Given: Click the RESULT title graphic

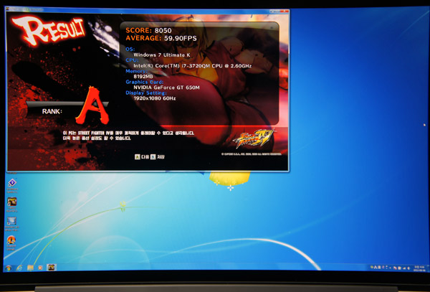Looking at the screenshot, I should (x=48, y=29).
